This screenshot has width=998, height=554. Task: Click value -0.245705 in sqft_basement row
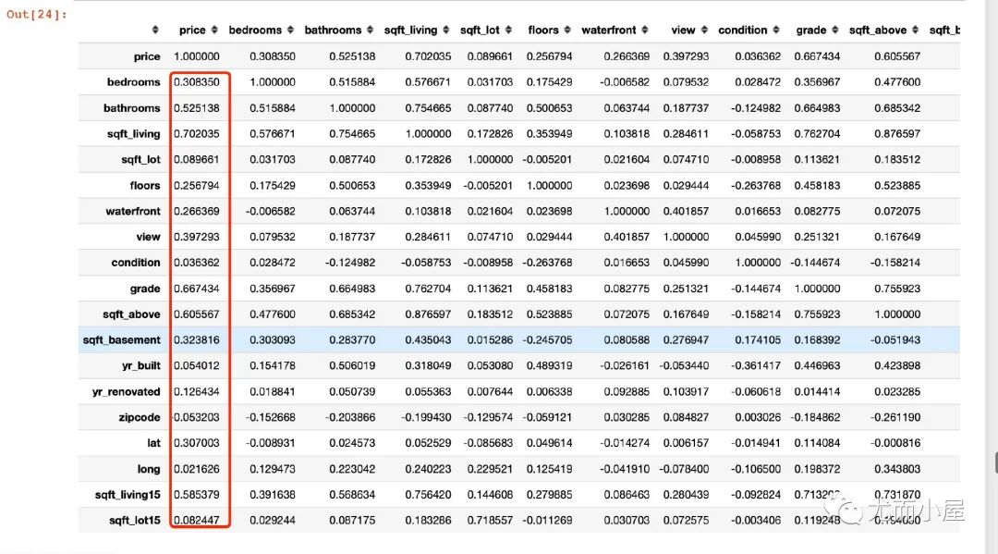tap(547, 340)
